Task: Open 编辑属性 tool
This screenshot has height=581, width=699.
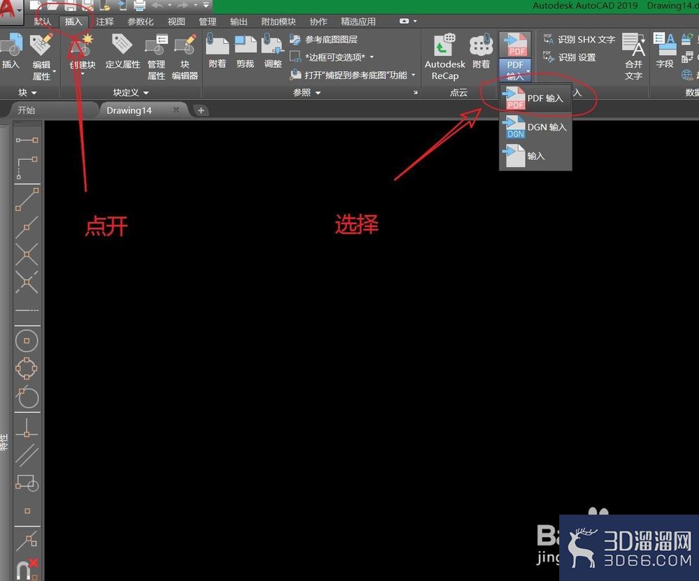Action: [41, 57]
